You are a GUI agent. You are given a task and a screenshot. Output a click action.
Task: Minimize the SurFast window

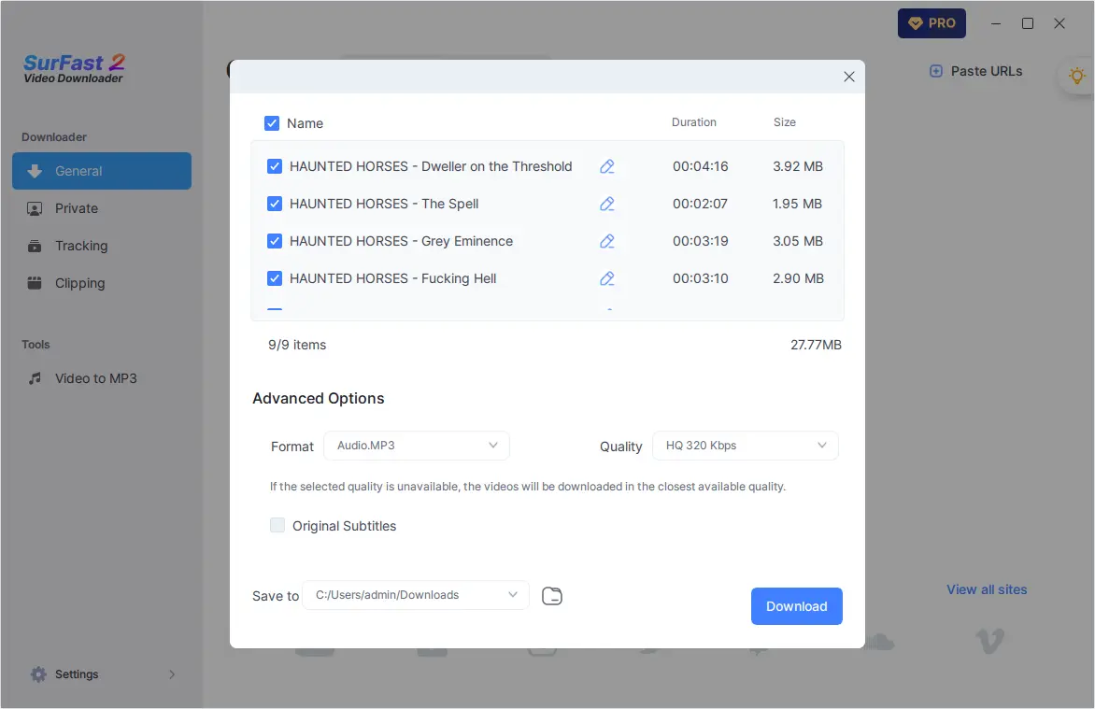(x=996, y=23)
